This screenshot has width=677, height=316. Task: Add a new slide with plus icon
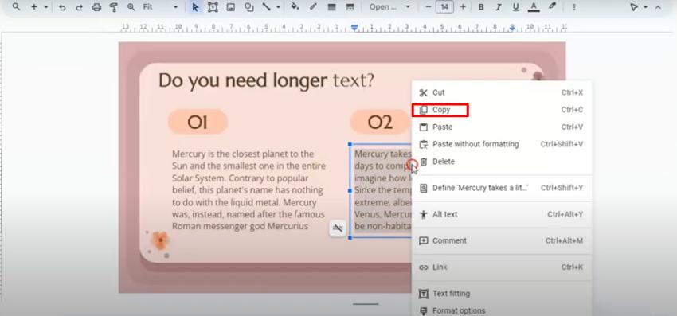(33, 7)
